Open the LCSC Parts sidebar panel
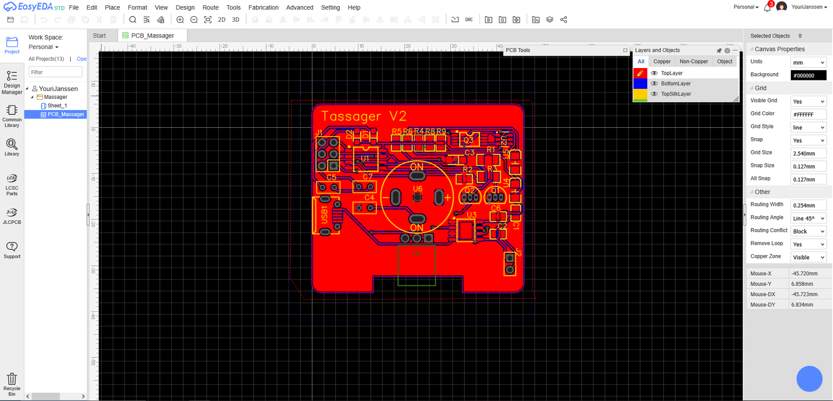833x401 pixels. pos(12,184)
